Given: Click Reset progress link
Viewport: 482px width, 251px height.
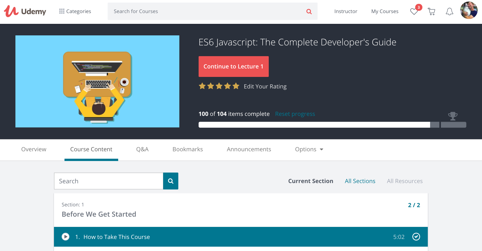Looking at the screenshot, I should pos(295,114).
